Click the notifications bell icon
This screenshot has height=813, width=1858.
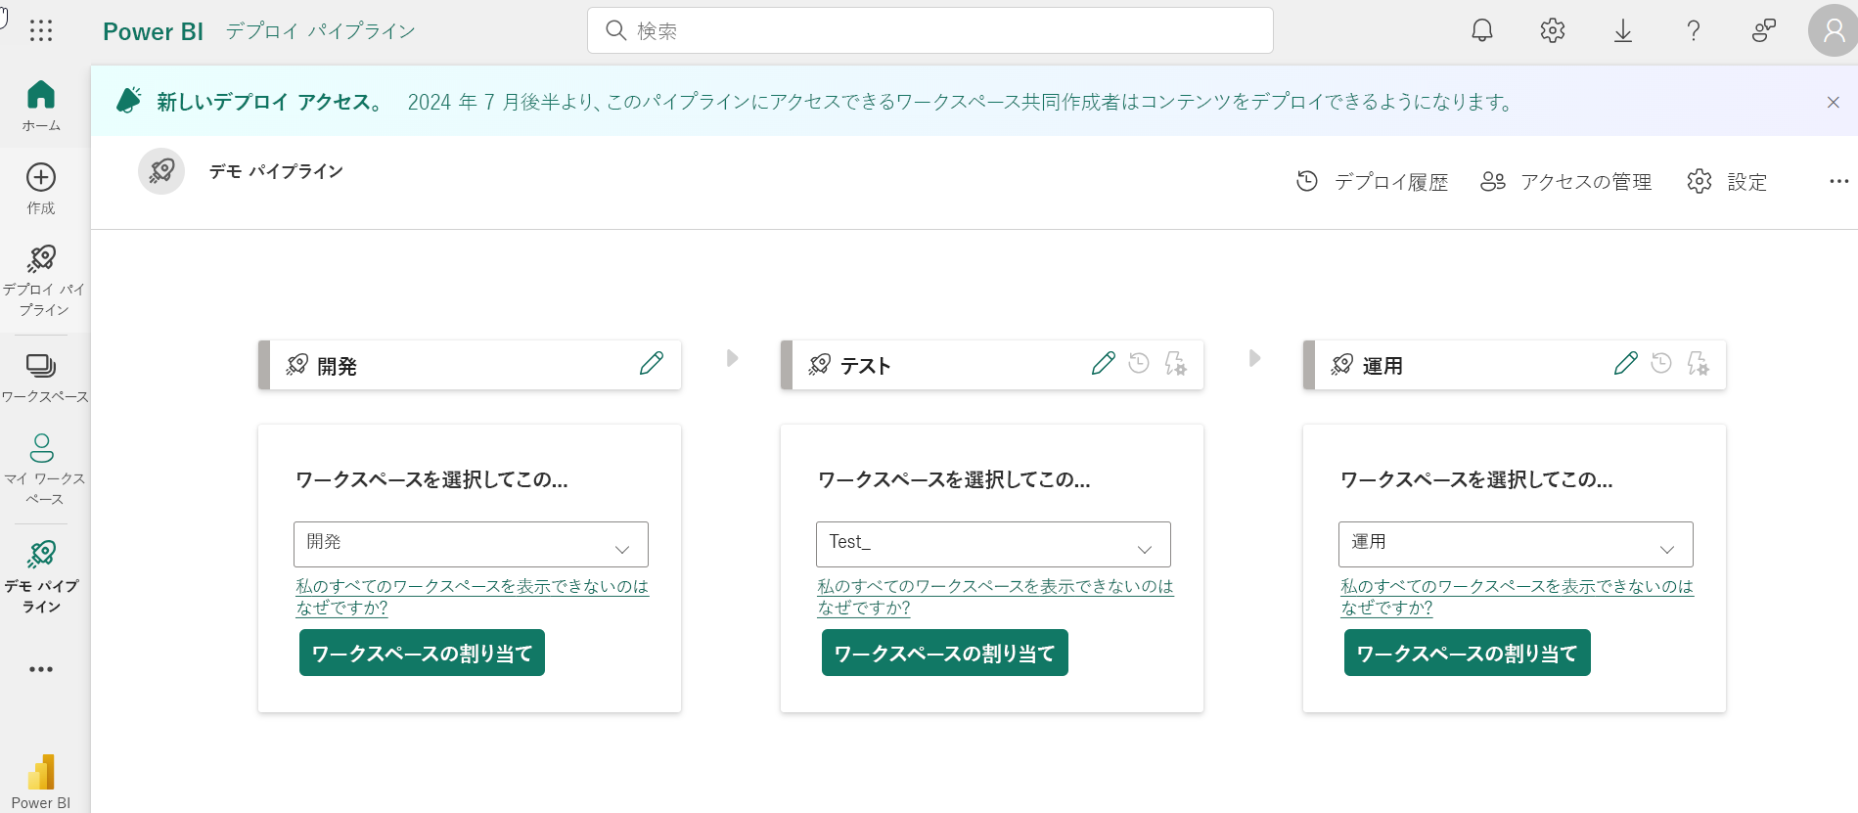pos(1482,30)
